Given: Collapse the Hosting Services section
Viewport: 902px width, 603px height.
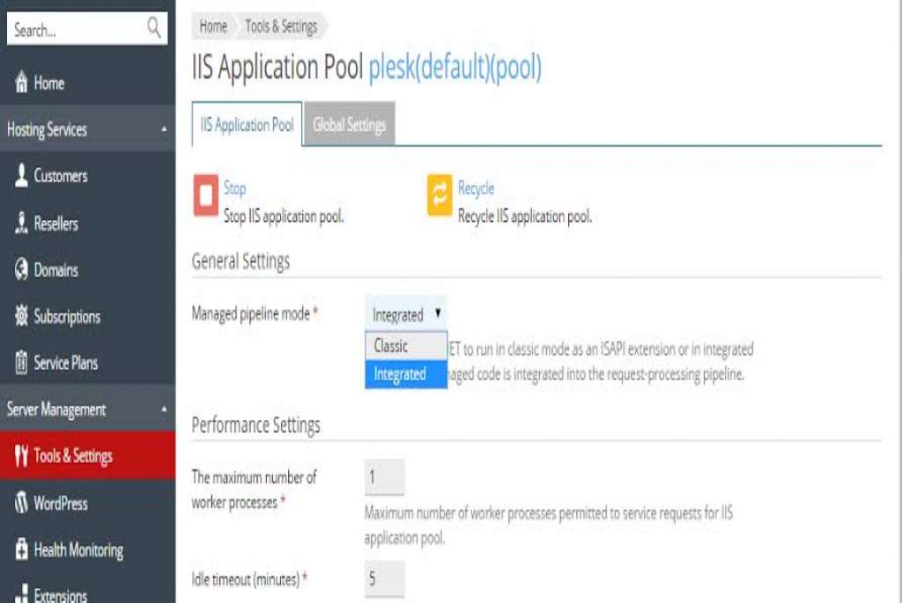Looking at the screenshot, I should [x=164, y=129].
